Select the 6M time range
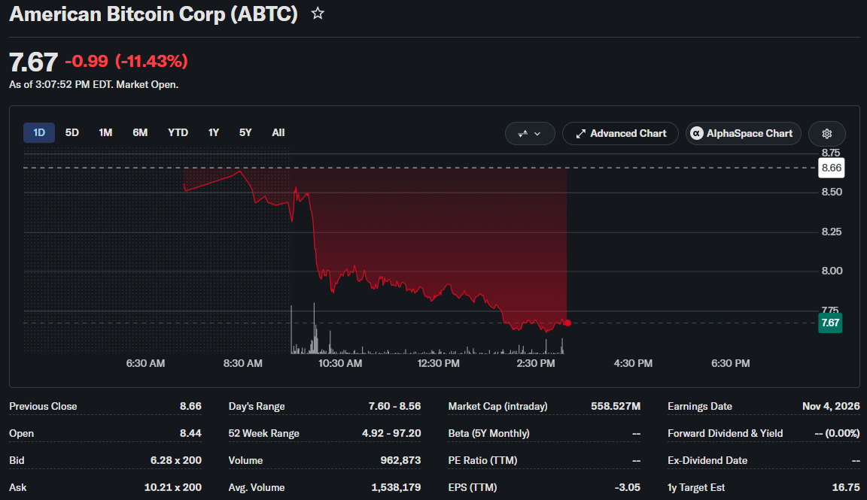 click(140, 132)
